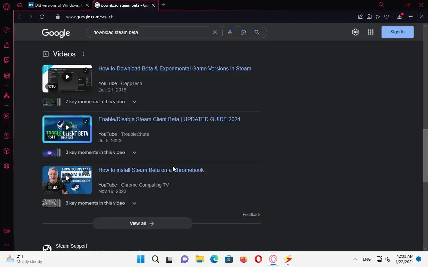
Task: Go forward with the forward arrow
Action: click(31, 17)
